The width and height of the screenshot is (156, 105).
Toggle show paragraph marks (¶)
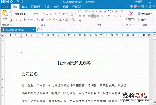pos(80,21)
